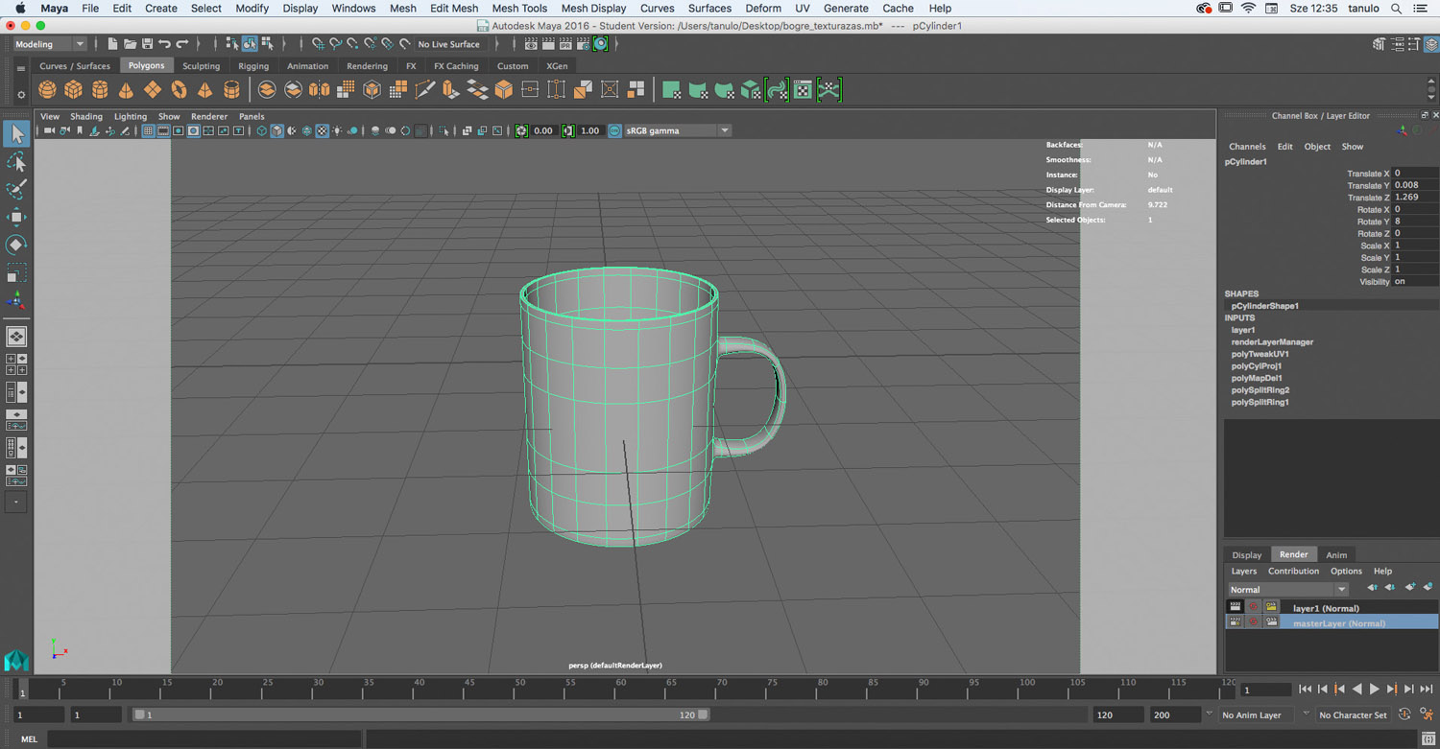Viewport: 1440px width, 749px height.
Task: Choose the Lasso select tool
Action: pos(16,162)
